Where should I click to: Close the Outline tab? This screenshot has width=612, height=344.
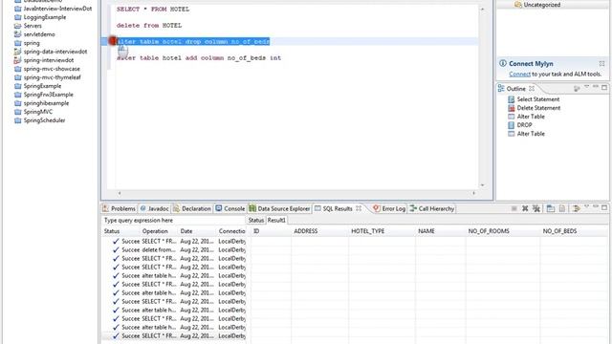tap(532, 89)
